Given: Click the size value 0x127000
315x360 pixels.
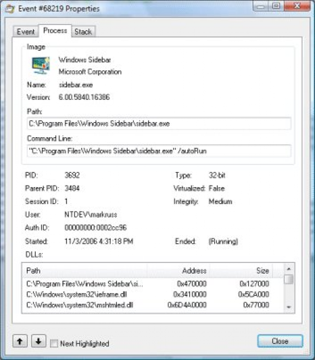Looking at the screenshot, I should [x=254, y=284].
